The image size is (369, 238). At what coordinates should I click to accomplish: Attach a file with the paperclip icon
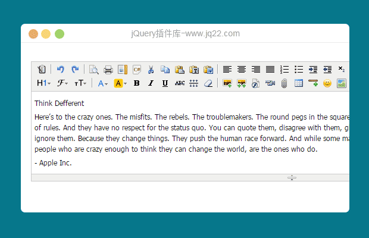tap(284, 83)
